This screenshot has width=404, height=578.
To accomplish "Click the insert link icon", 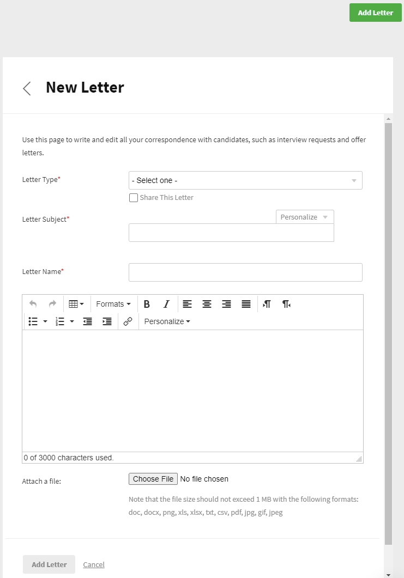I will (x=128, y=321).
